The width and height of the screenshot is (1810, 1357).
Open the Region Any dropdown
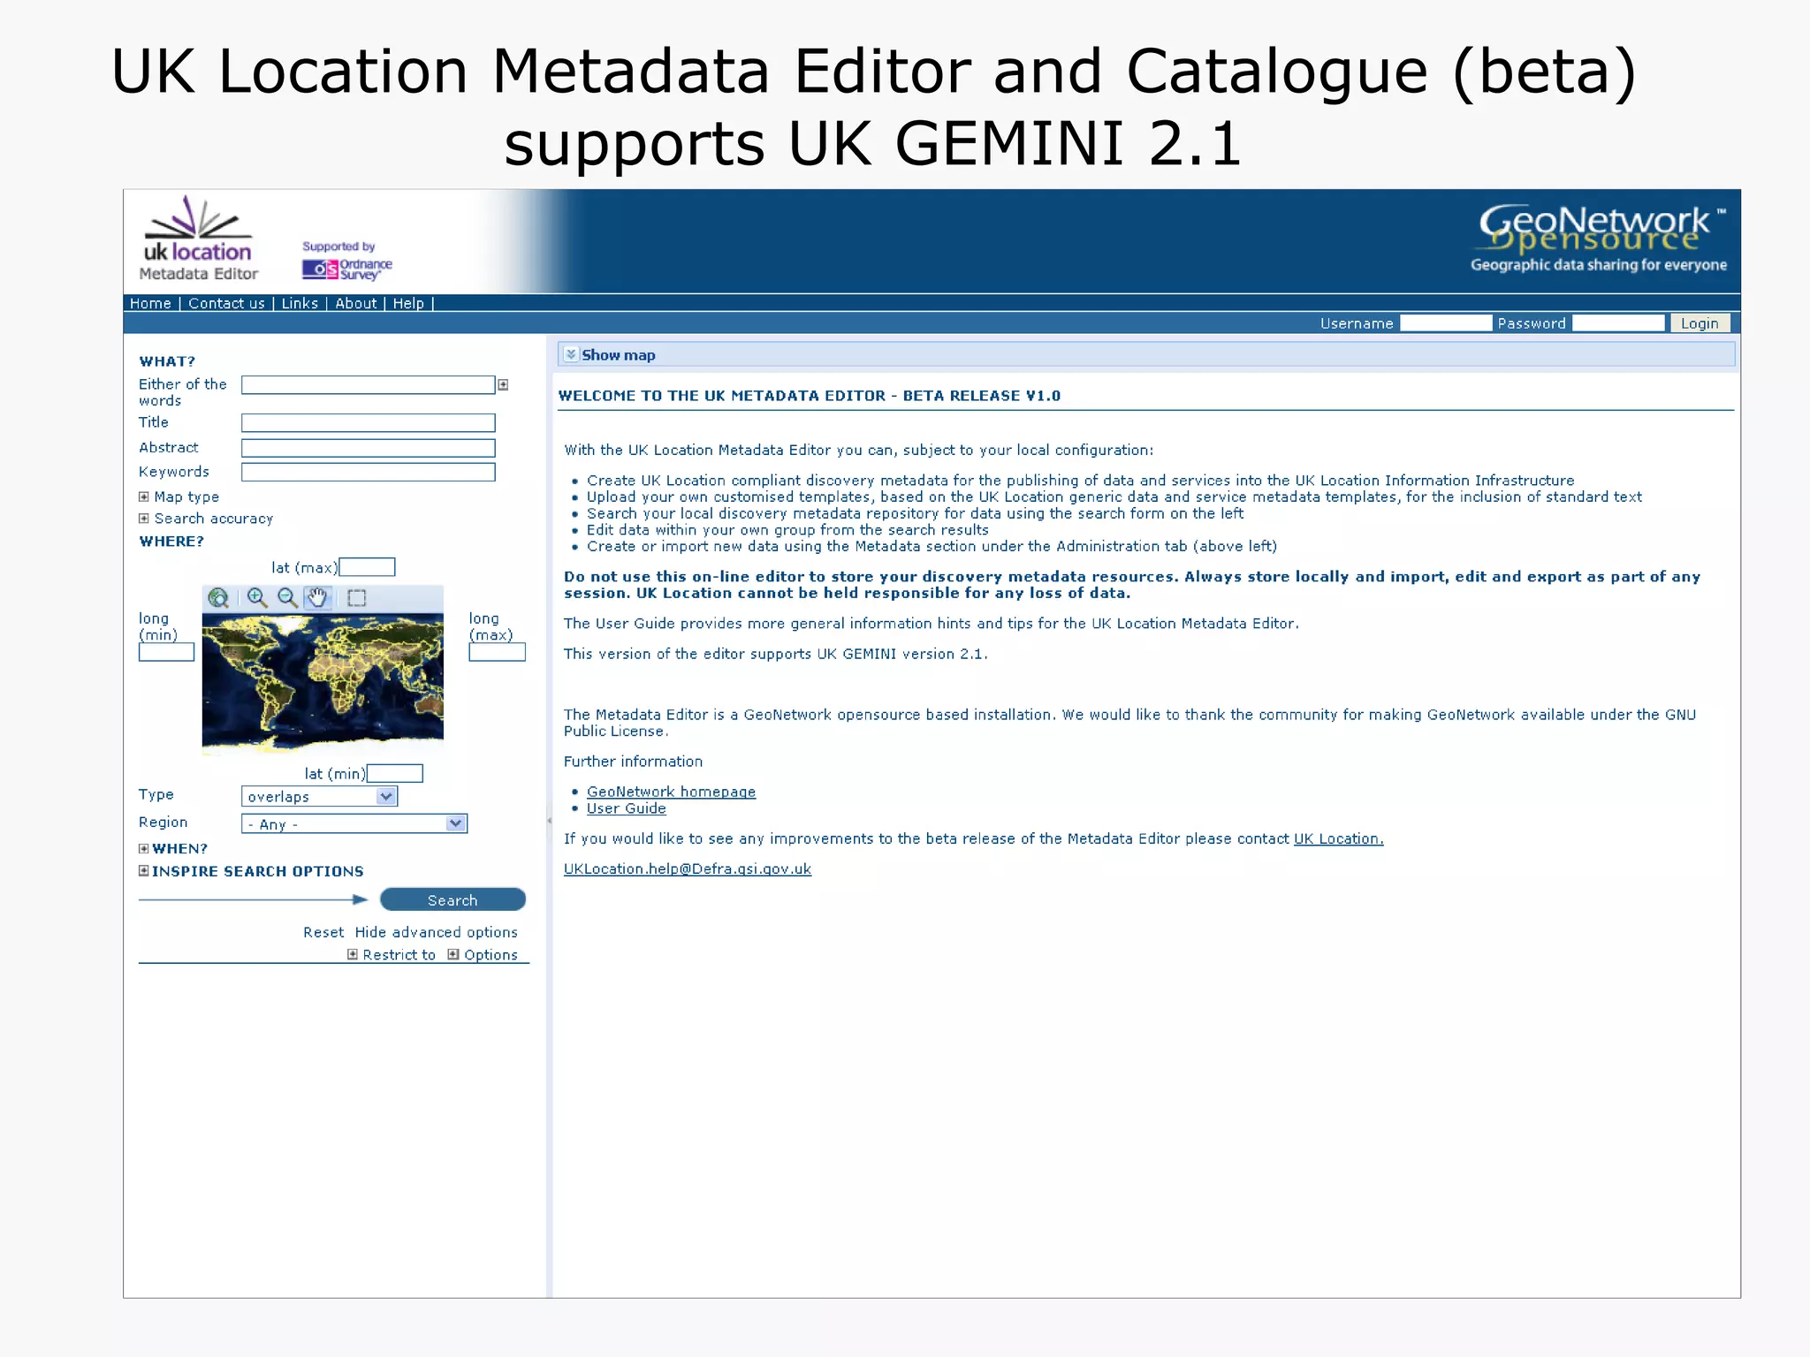[354, 824]
